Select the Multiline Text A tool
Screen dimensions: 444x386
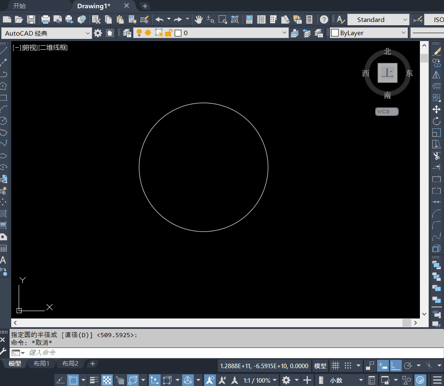click(x=3, y=260)
